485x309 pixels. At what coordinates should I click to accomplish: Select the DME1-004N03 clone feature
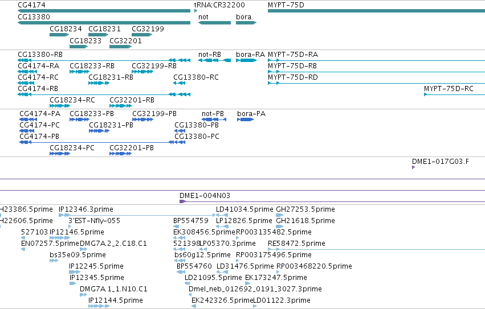(332, 201)
